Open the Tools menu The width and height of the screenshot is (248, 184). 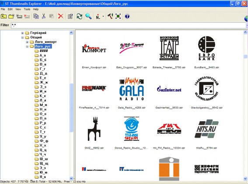tap(27, 9)
